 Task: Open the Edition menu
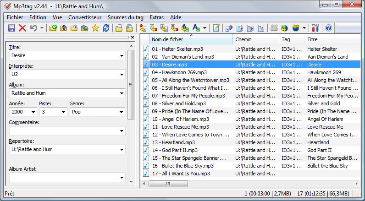pos(38,17)
